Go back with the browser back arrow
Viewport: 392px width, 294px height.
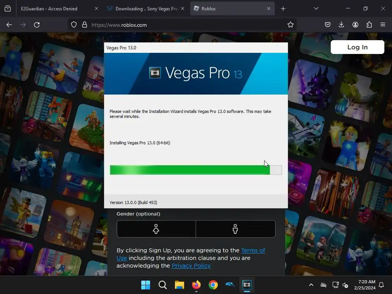[9, 25]
